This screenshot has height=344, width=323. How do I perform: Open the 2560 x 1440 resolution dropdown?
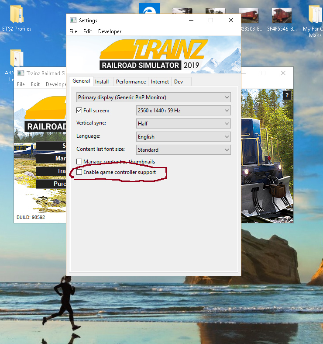pos(183,110)
